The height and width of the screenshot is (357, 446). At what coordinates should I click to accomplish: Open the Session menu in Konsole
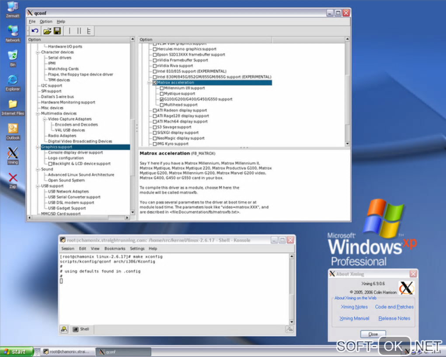(x=68, y=248)
